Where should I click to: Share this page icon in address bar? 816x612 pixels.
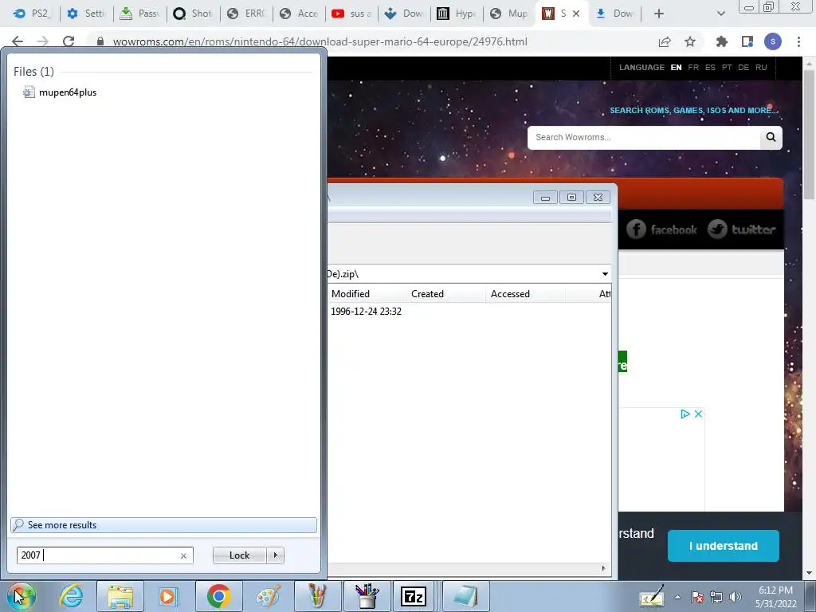click(665, 41)
